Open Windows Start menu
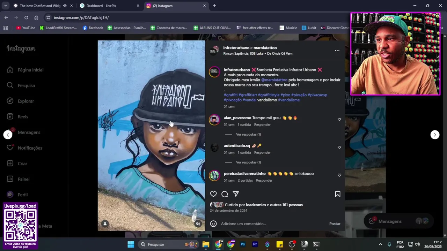447x251 pixels. click(x=131, y=244)
